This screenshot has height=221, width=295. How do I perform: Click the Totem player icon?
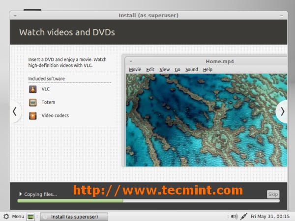(33, 103)
